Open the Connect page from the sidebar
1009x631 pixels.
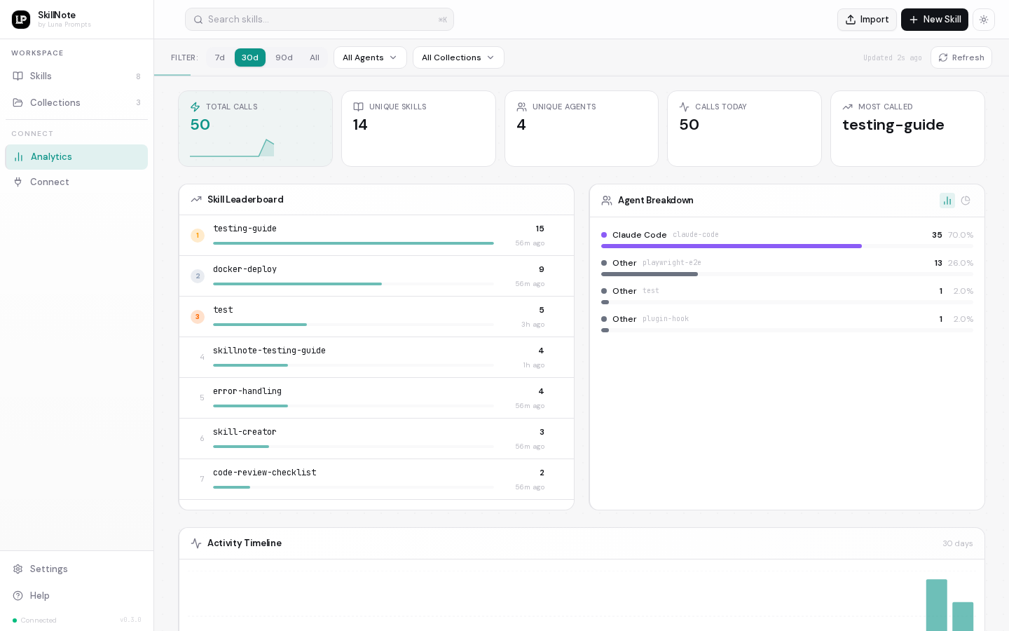49,182
